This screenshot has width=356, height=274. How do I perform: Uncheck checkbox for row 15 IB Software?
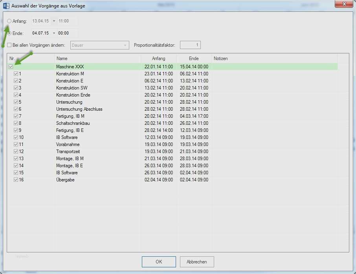(x=16, y=173)
